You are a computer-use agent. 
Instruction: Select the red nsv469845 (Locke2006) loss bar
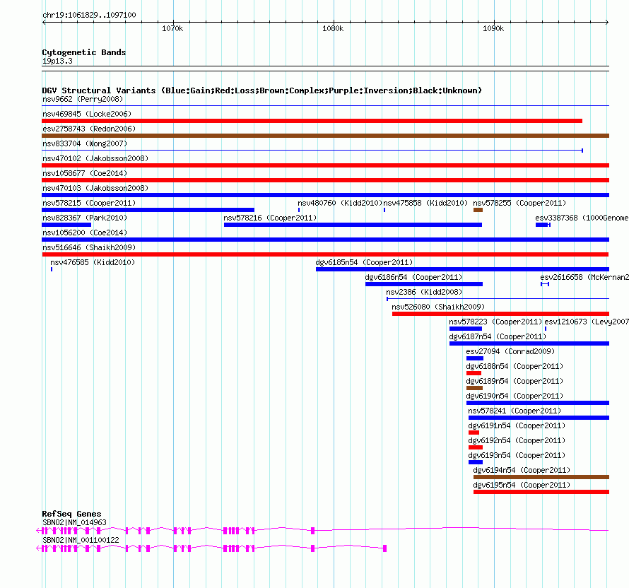point(312,121)
